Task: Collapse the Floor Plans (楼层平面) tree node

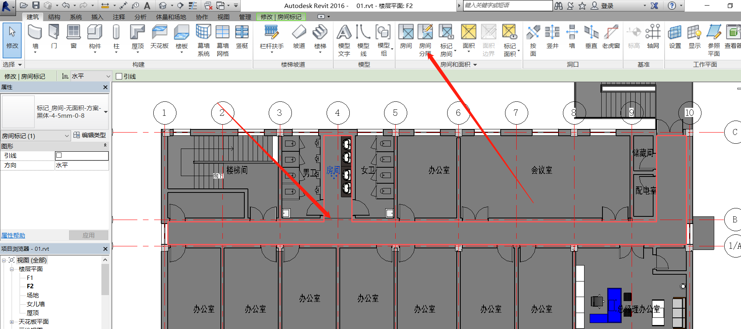Action: point(12,269)
